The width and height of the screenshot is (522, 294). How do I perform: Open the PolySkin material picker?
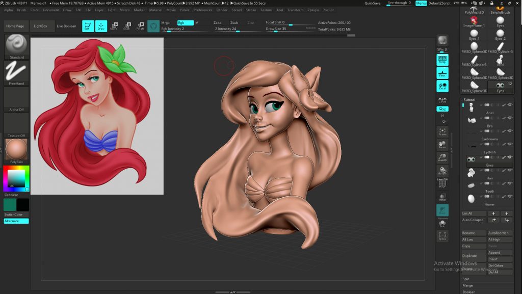pos(16,151)
